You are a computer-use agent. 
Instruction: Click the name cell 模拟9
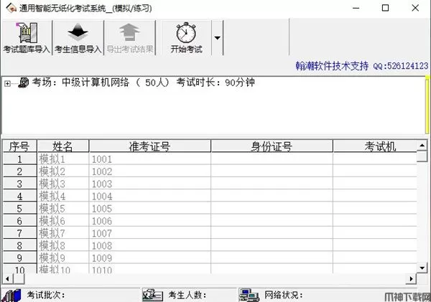(x=63, y=258)
